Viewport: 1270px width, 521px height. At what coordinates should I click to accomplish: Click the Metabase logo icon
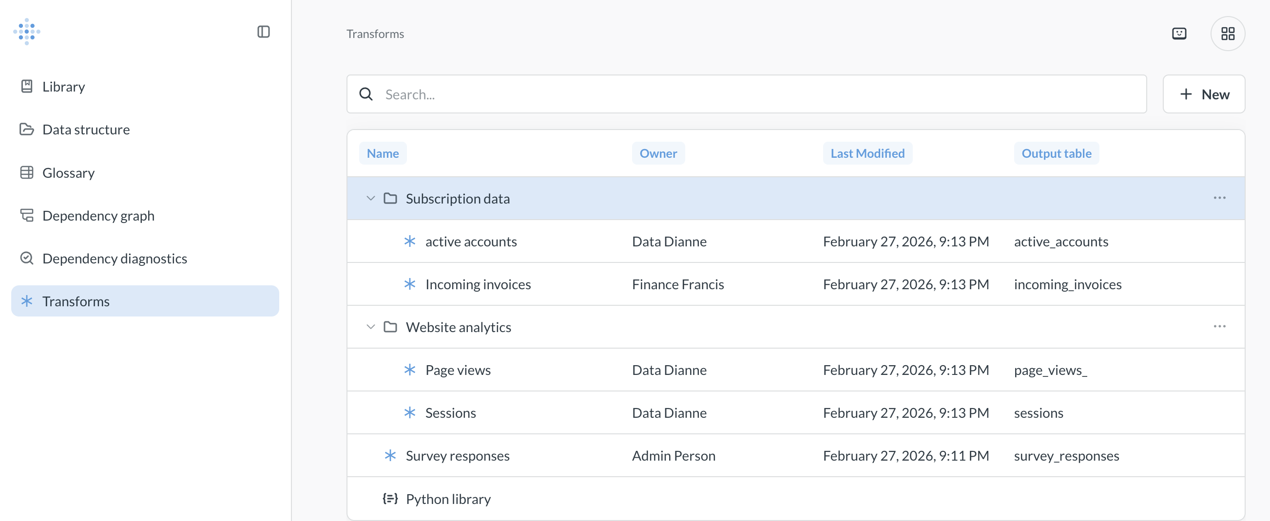pos(27,32)
